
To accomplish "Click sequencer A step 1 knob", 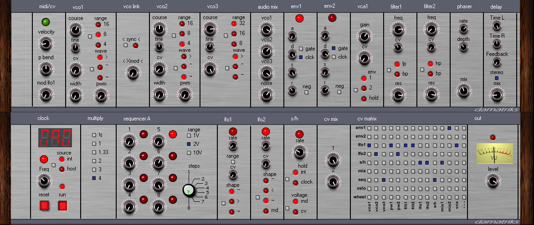I will [x=129, y=141].
